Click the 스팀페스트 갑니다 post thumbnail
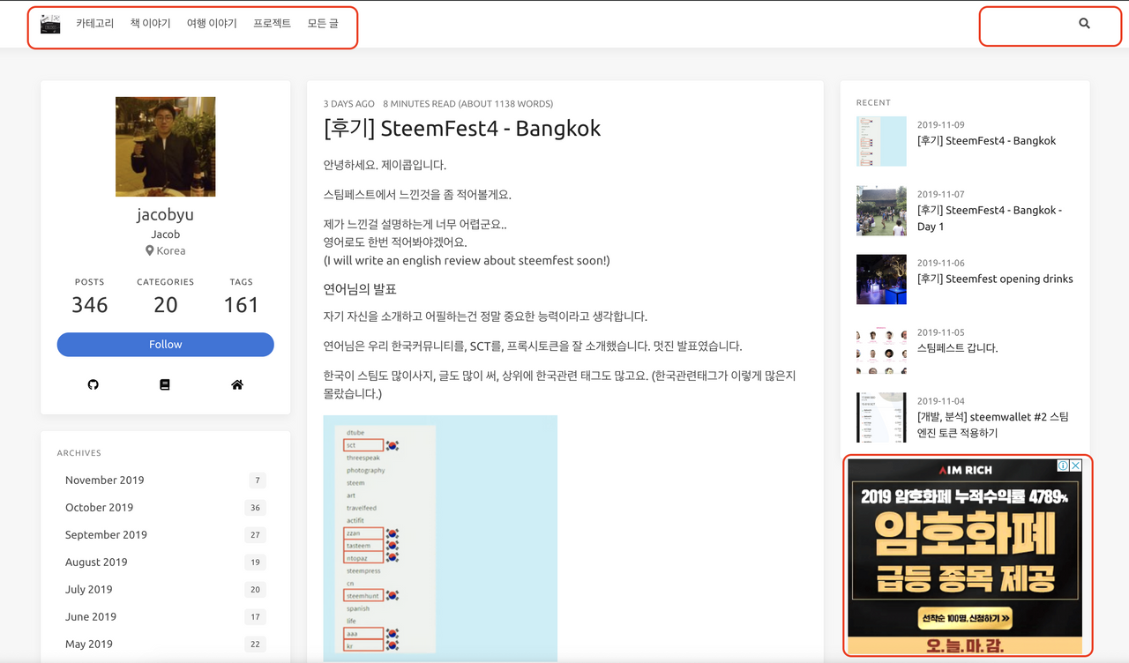 pyautogui.click(x=881, y=348)
